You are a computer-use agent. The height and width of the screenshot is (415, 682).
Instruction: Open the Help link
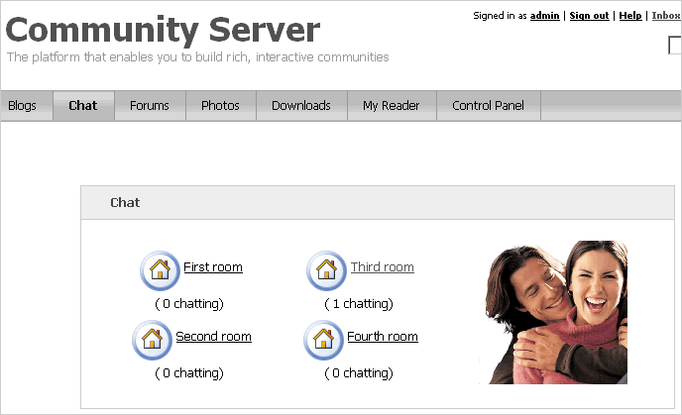tap(630, 16)
